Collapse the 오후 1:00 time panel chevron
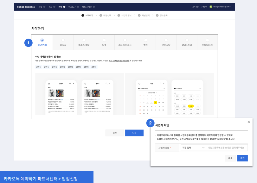 [200, 89]
